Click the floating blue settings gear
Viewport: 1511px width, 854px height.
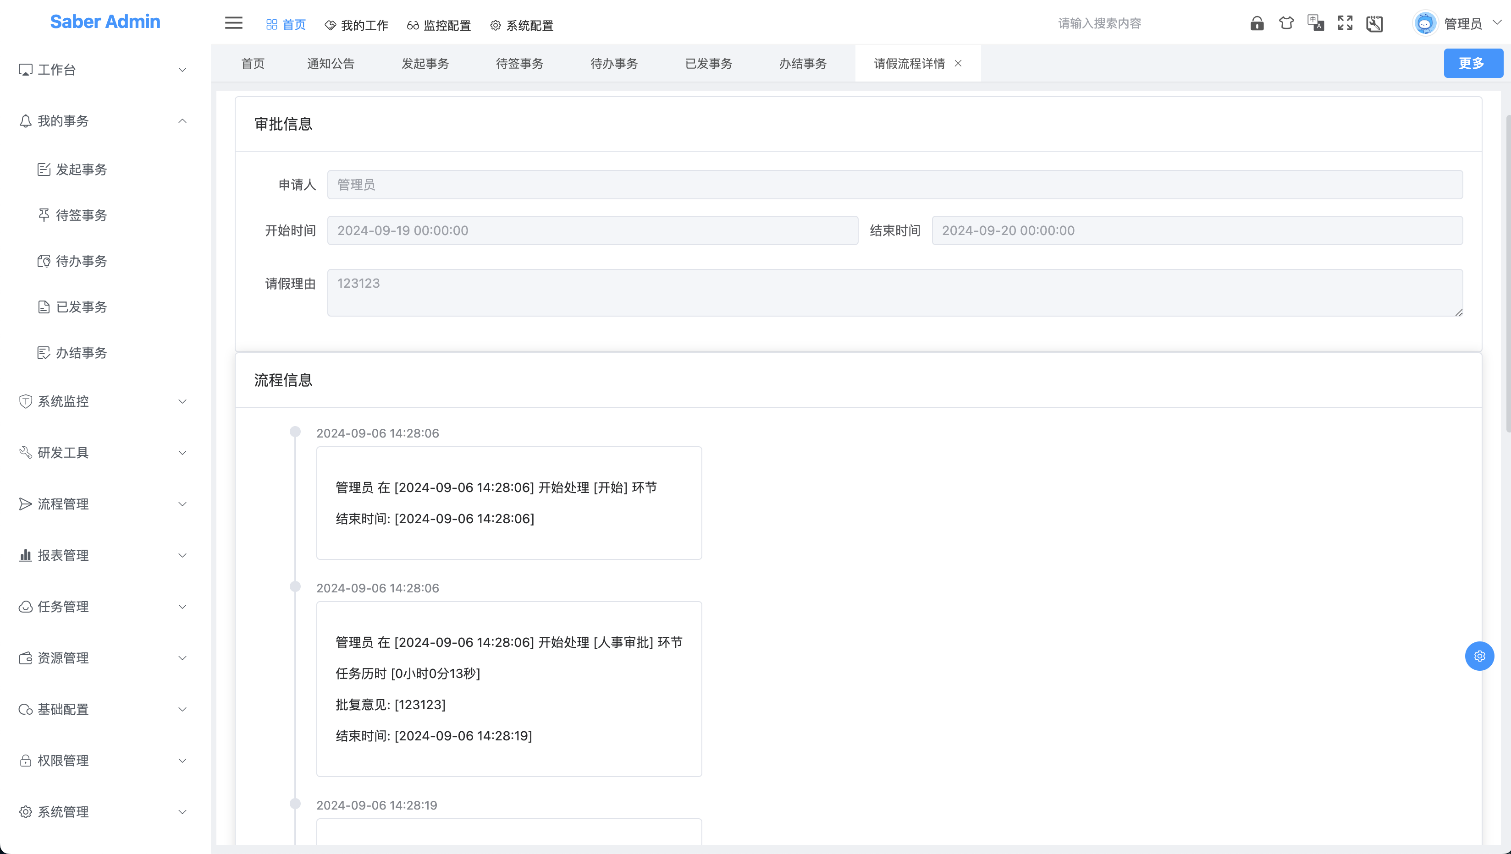1479,656
